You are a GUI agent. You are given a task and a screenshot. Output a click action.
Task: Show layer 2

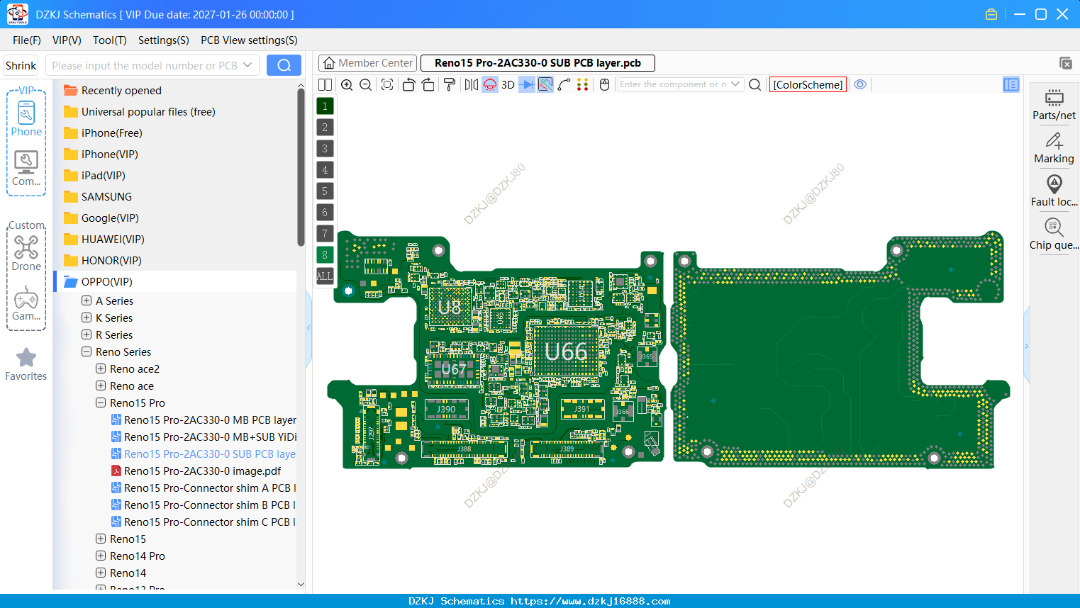(325, 128)
